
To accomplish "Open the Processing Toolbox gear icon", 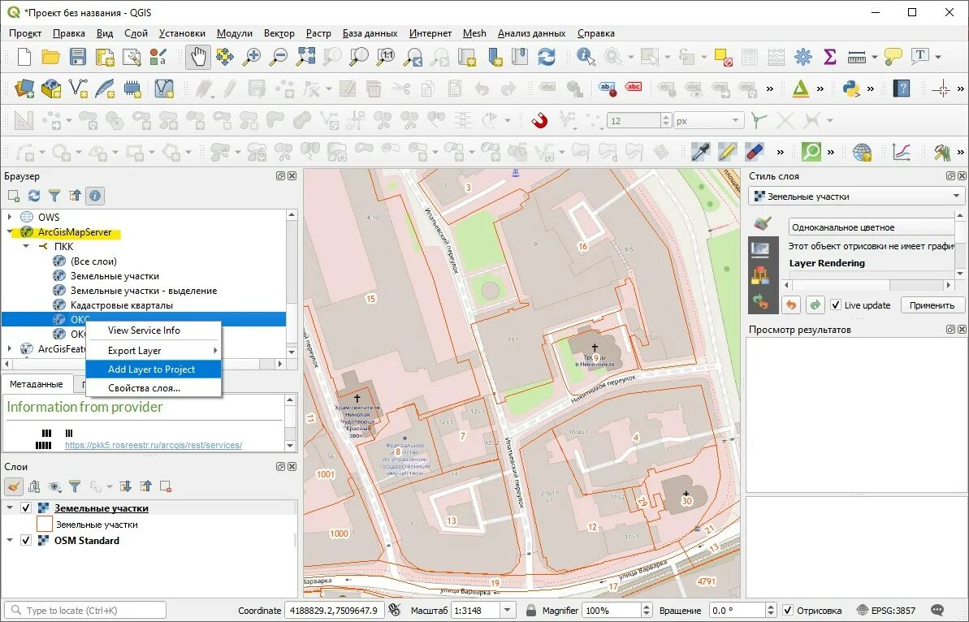I will [802, 57].
